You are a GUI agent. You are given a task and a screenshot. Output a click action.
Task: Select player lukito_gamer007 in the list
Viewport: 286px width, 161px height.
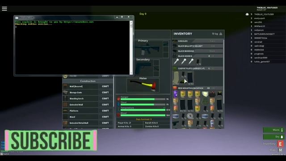click(262, 62)
